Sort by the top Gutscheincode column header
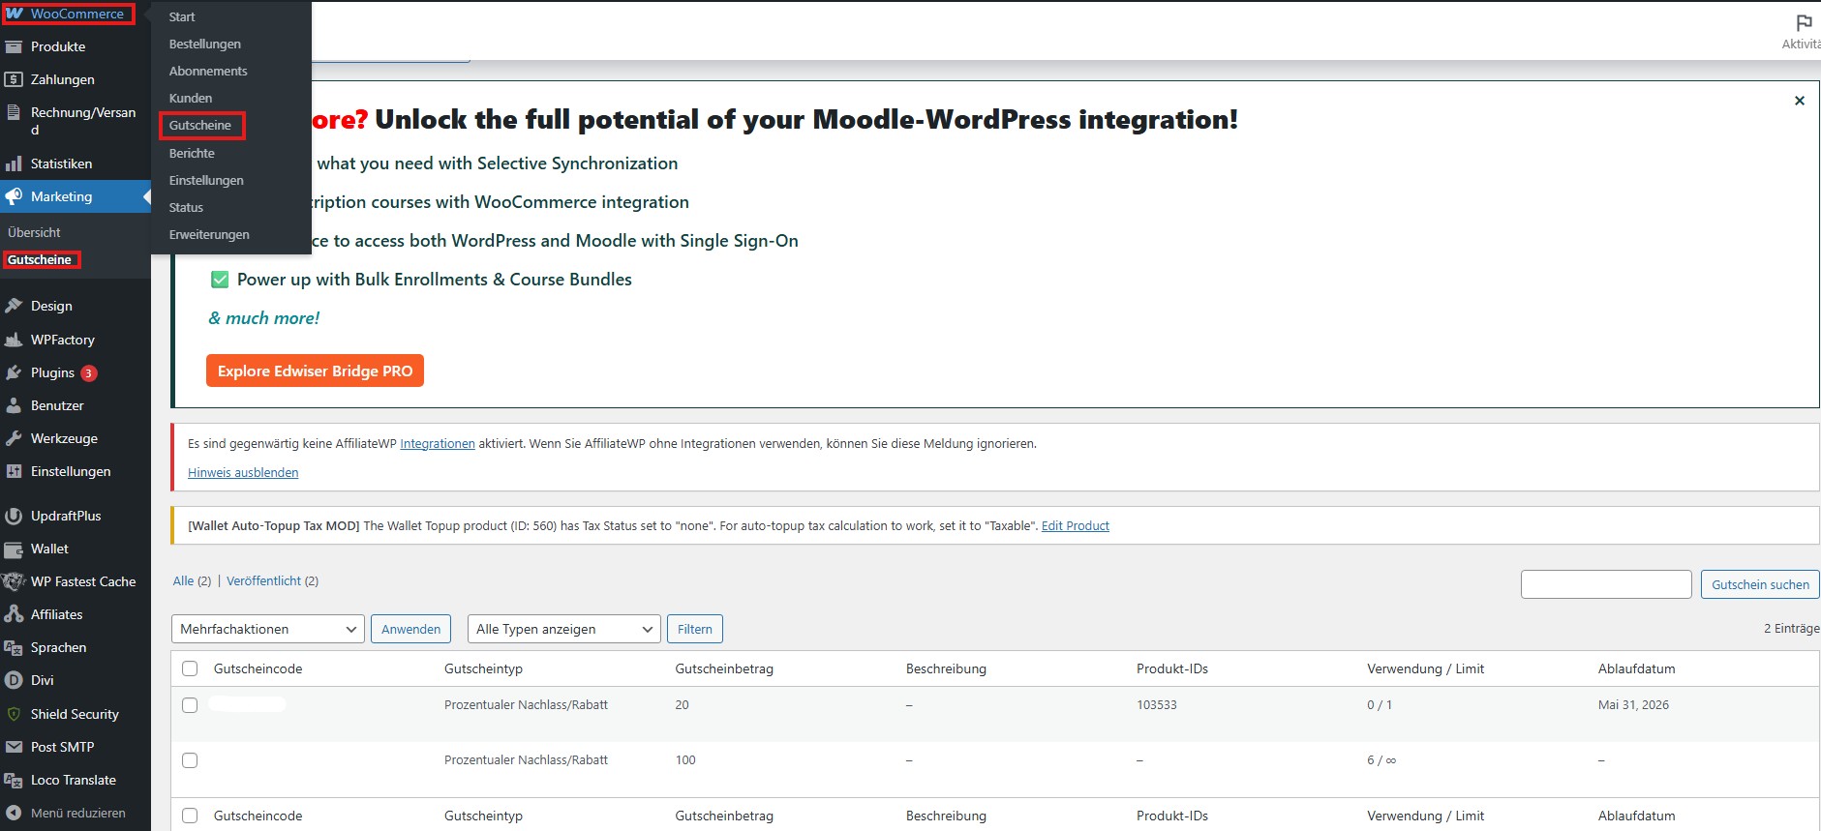Image resolution: width=1821 pixels, height=831 pixels. pyautogui.click(x=258, y=668)
